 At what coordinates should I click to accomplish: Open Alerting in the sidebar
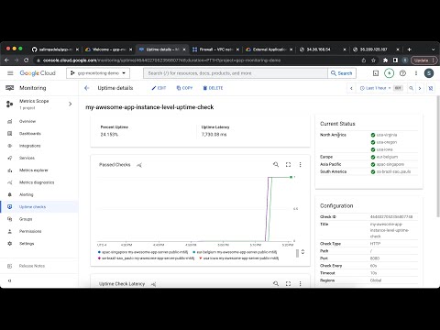[x=26, y=194]
